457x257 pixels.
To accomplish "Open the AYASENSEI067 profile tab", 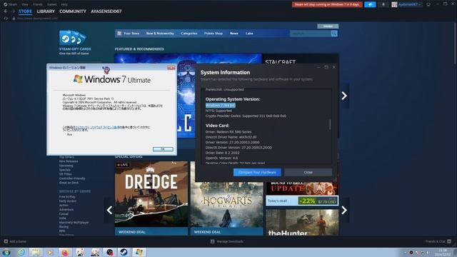I will click(106, 11).
